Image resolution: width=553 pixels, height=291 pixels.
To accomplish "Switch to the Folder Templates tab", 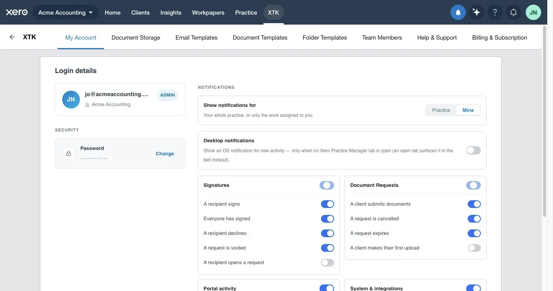I will point(325,38).
